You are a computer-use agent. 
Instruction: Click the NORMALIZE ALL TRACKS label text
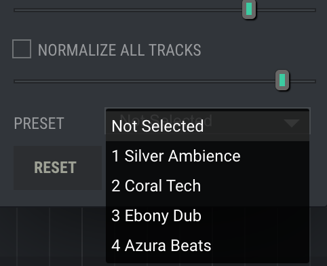coord(119,50)
